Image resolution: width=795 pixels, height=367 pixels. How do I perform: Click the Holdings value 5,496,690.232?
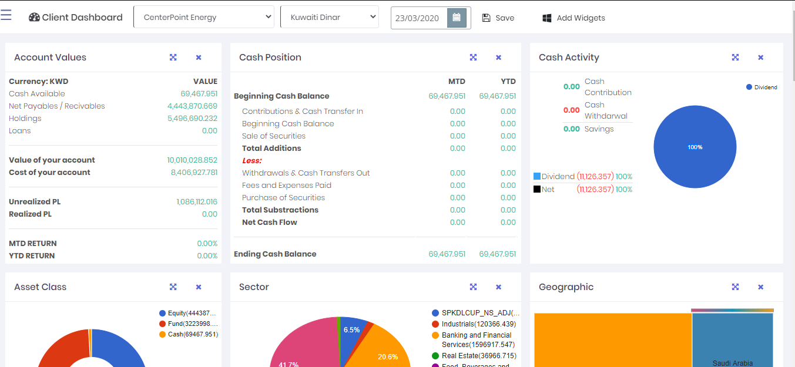click(192, 119)
